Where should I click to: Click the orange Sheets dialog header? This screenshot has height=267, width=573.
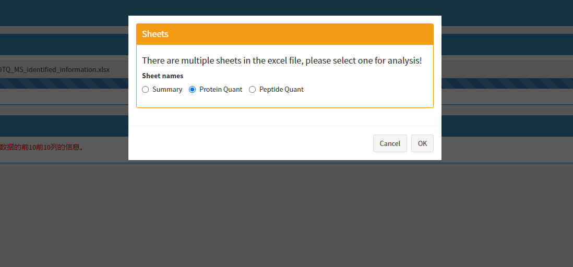click(x=284, y=34)
